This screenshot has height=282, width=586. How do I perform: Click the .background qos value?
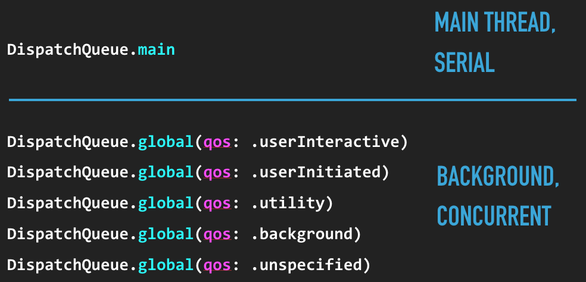pos(301,234)
